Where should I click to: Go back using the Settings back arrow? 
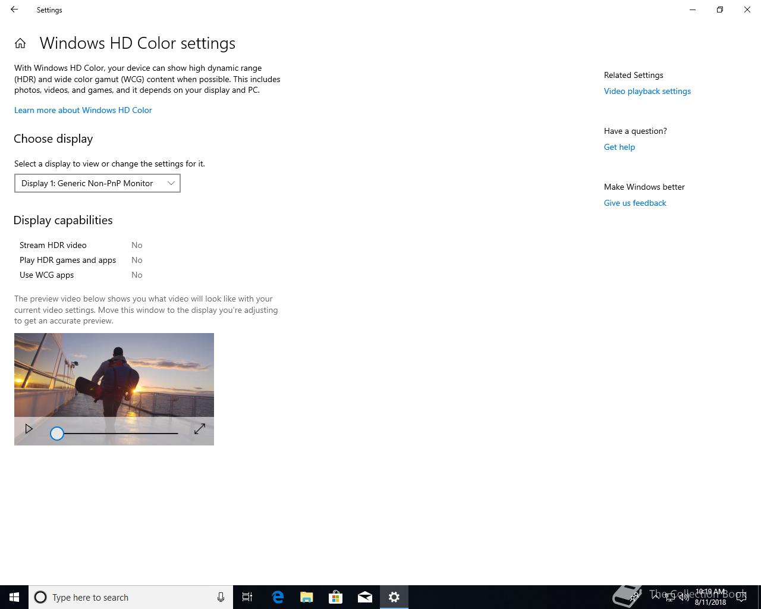(x=14, y=10)
